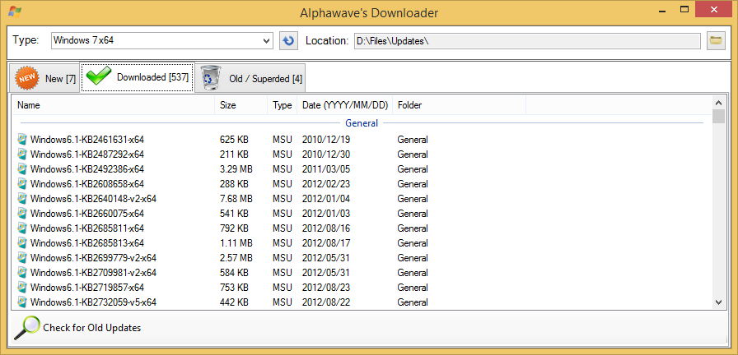This screenshot has height=355, width=738.
Task: Select Windows6.1-KB2732059-v5-x64 file name
Action: (x=93, y=302)
